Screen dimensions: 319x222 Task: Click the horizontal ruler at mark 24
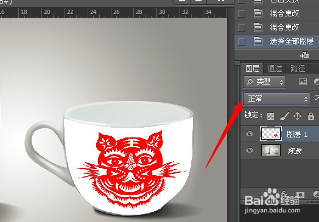coord(93,12)
